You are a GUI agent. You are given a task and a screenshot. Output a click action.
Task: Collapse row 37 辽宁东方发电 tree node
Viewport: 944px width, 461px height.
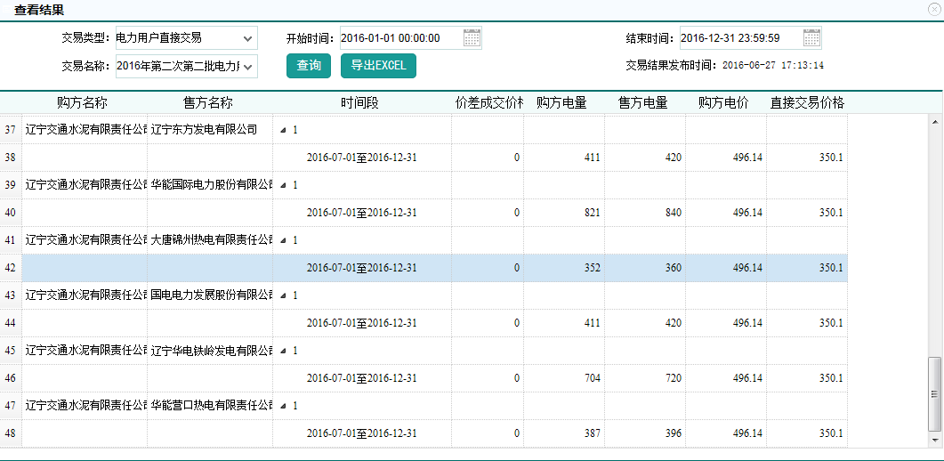click(283, 130)
